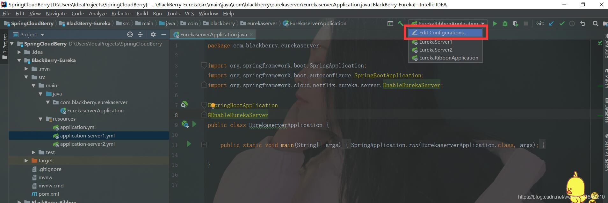Click the Build project hammer icon
The width and height of the screenshot is (608, 203).
tap(401, 23)
